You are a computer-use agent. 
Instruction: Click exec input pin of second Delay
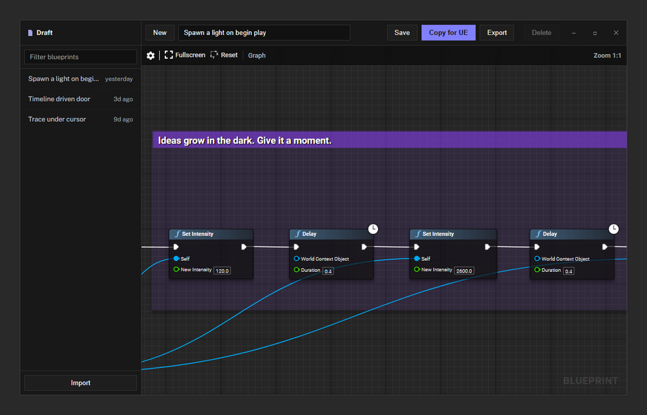(x=537, y=247)
